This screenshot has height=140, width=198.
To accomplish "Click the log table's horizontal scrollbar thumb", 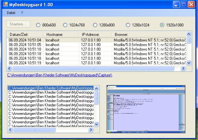I will pyautogui.click(x=93, y=69).
